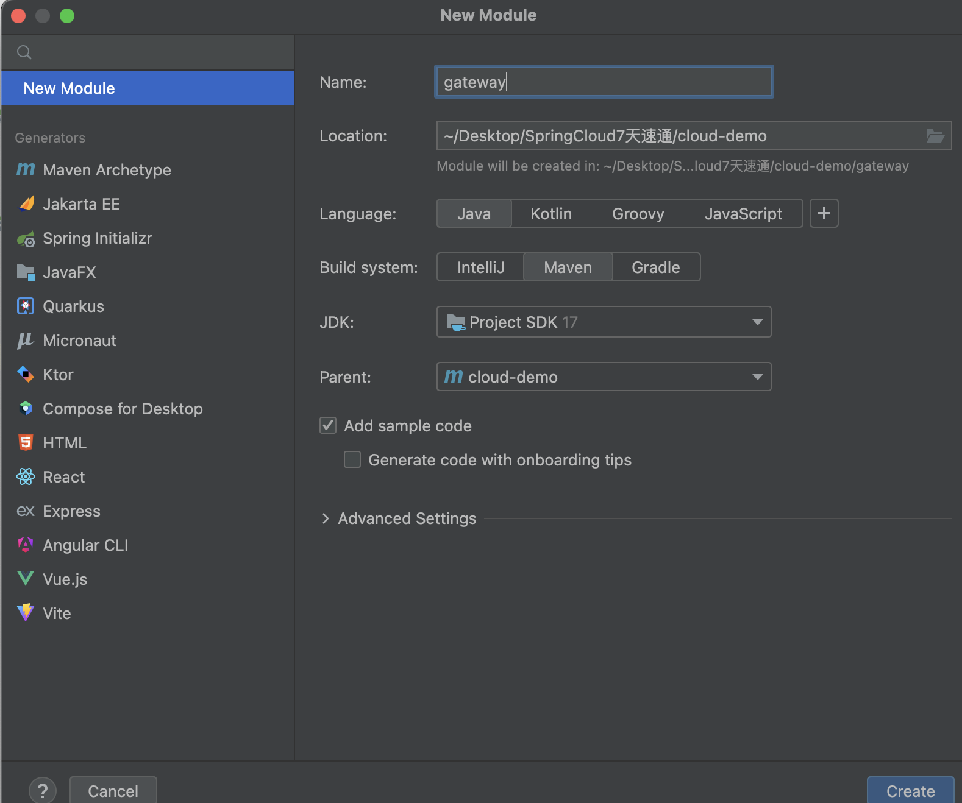Click the JavaFX folder icon
The width and height of the screenshot is (962, 803).
tap(26, 272)
